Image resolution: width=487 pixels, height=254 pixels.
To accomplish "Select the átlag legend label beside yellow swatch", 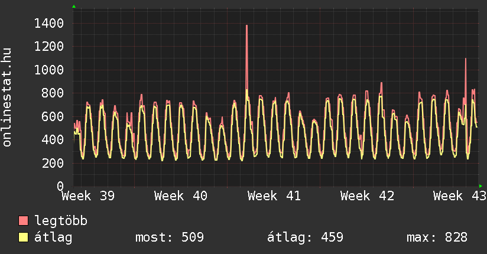I will (53, 237).
